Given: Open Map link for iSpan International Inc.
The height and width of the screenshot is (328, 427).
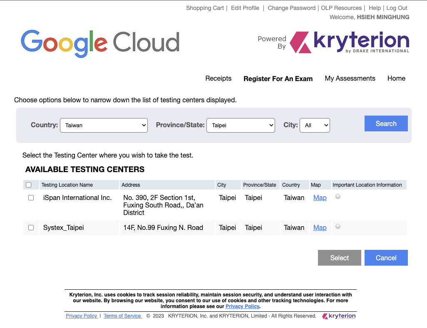Looking at the screenshot, I should coord(320,198).
